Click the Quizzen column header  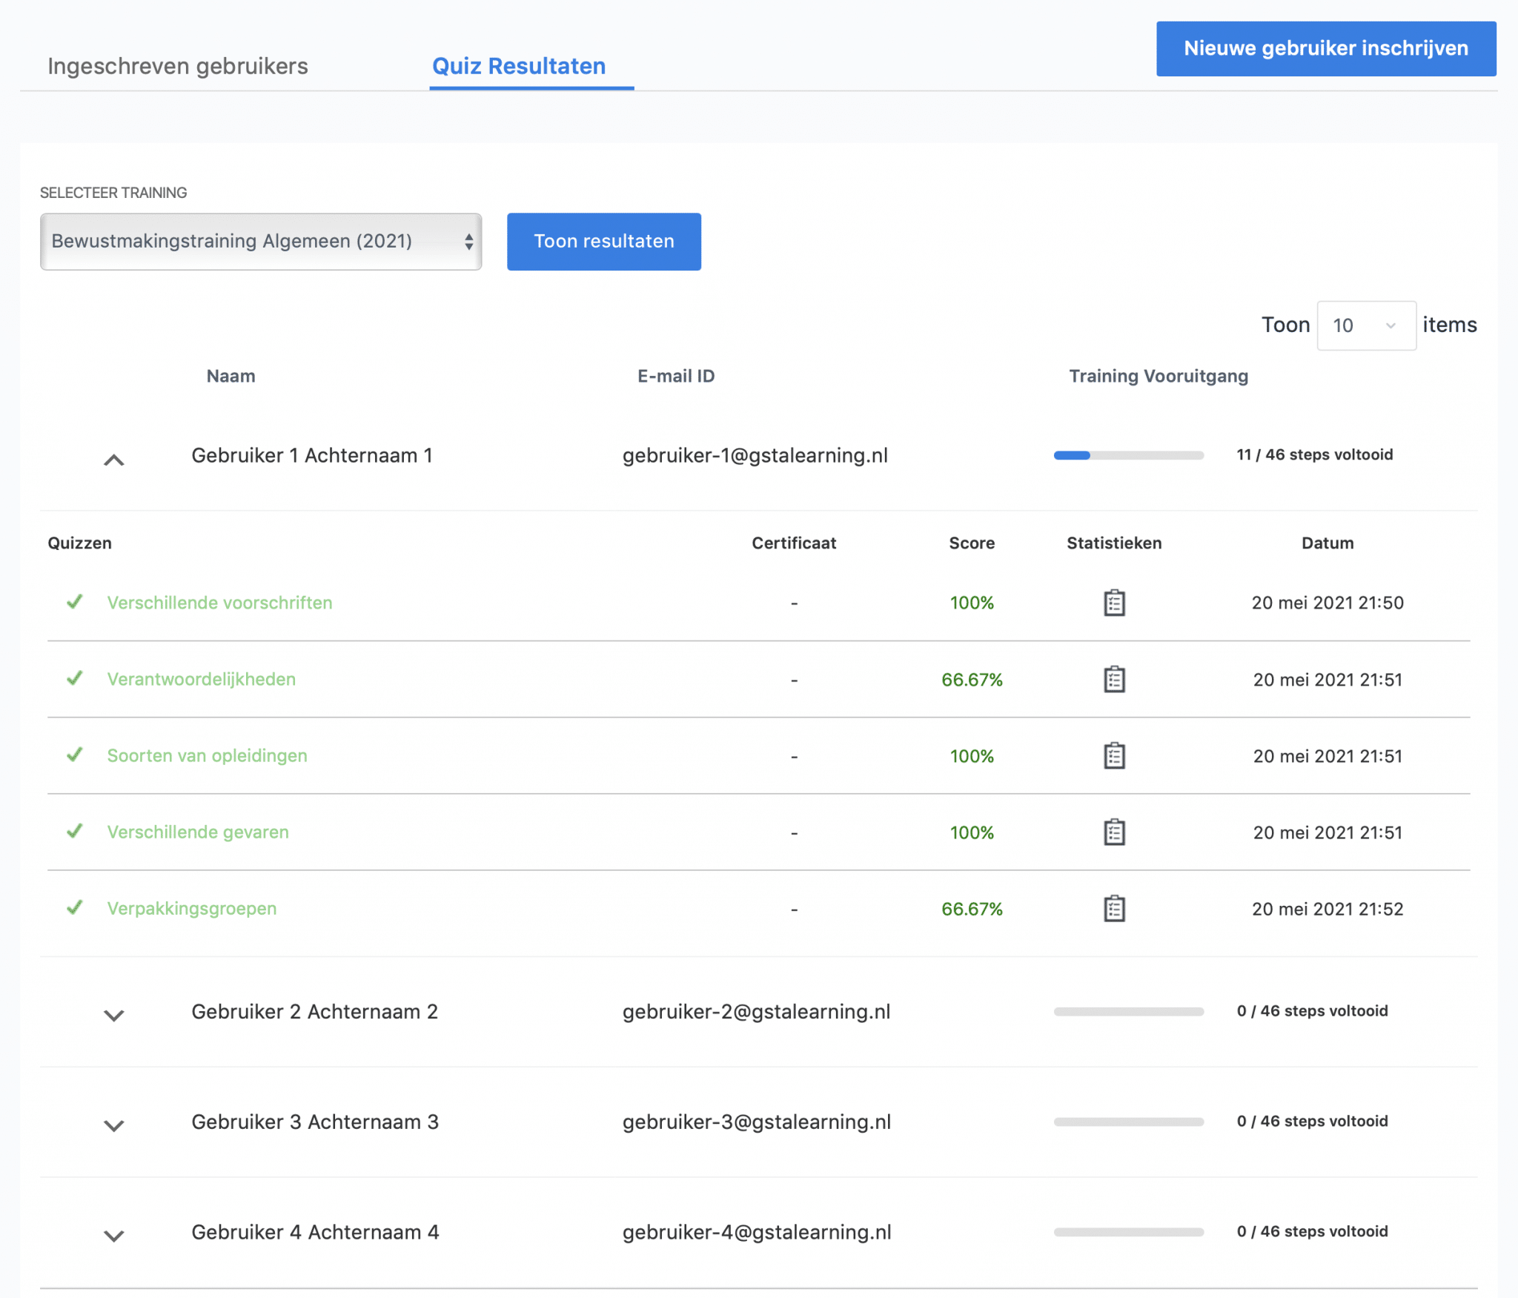click(x=79, y=543)
